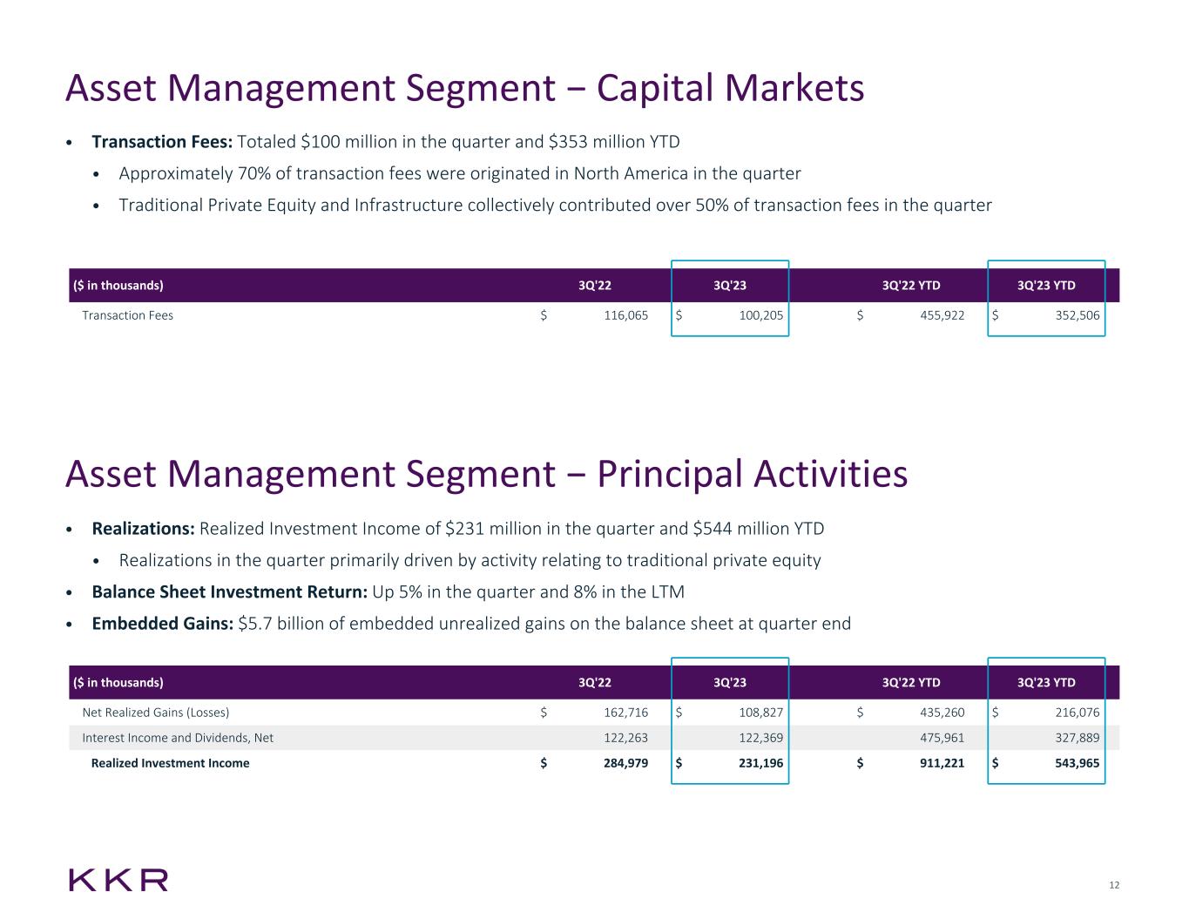Select the Net Realized Gains (Losses) row label

coord(155,713)
